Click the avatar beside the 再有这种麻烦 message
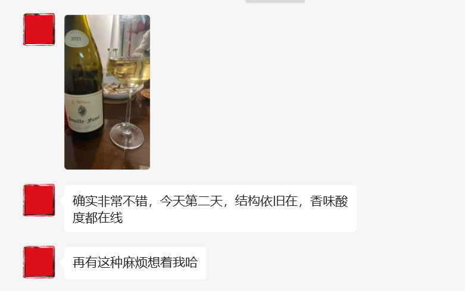Viewport: 465px width, 291px height. point(39,262)
